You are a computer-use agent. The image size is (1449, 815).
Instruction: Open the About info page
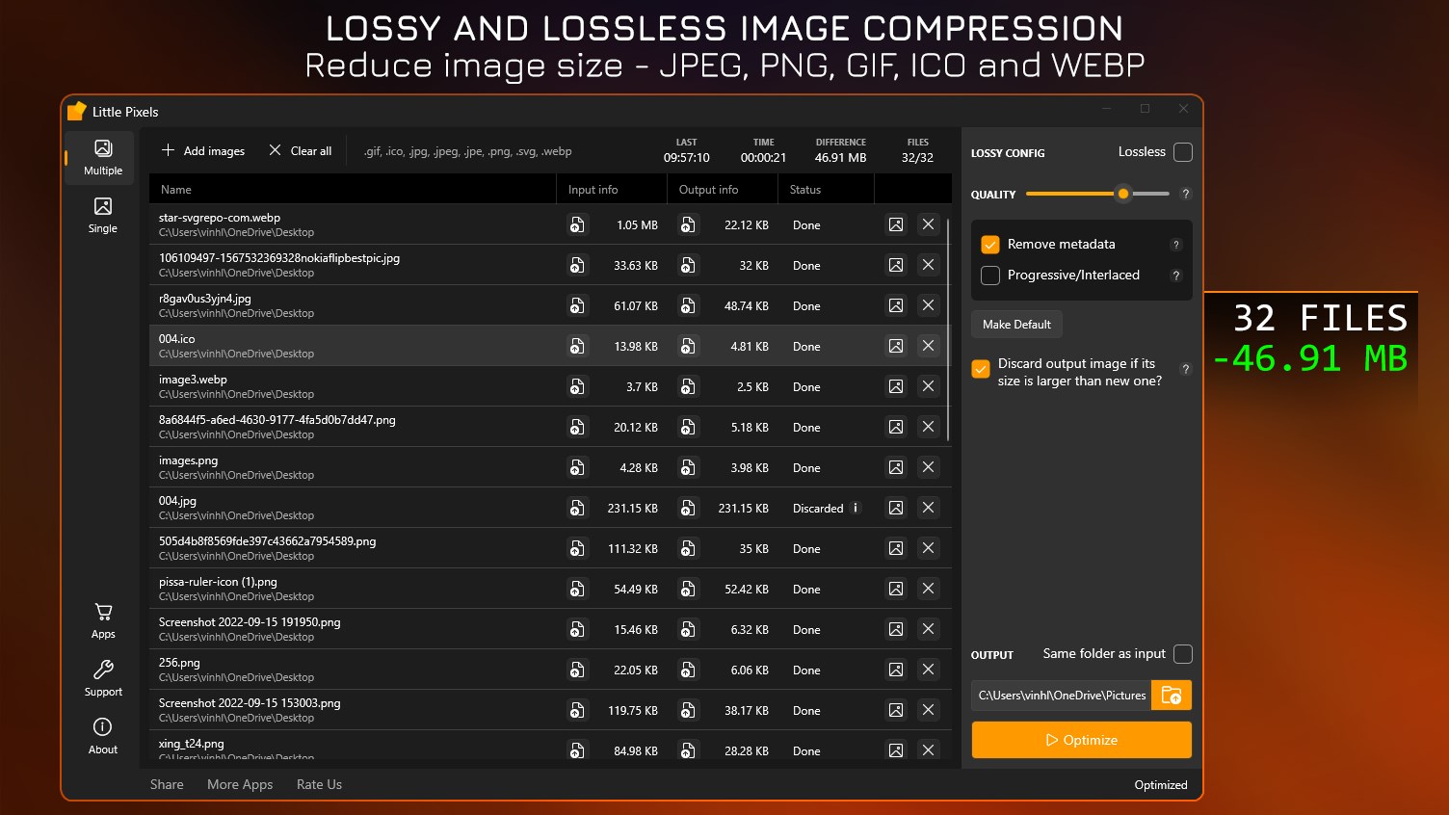click(103, 736)
